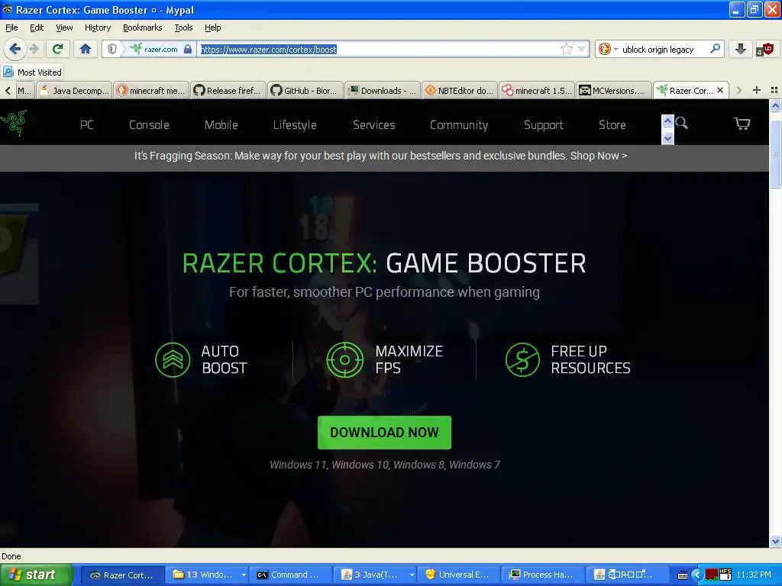Switch to the minecraft me... tab

point(151,90)
